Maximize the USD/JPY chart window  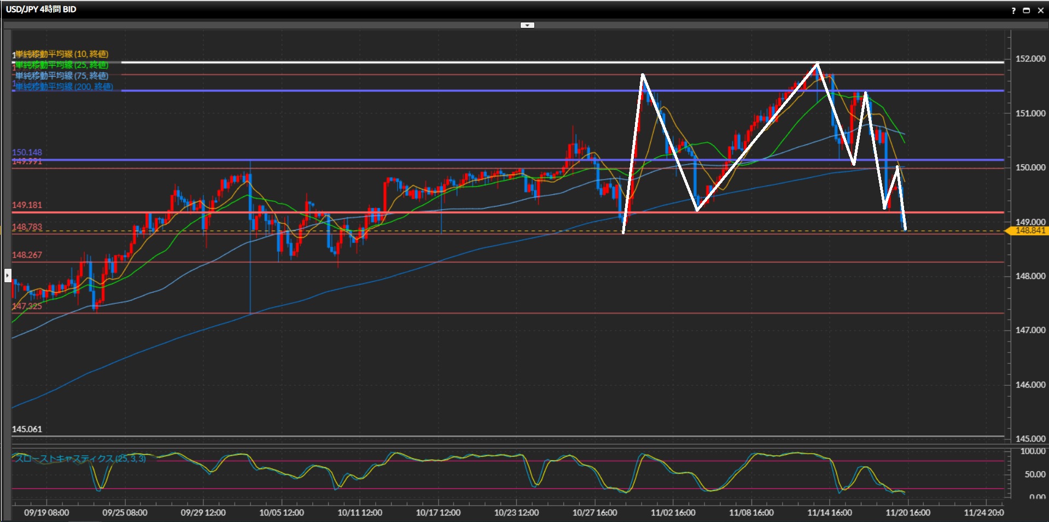click(x=1026, y=10)
